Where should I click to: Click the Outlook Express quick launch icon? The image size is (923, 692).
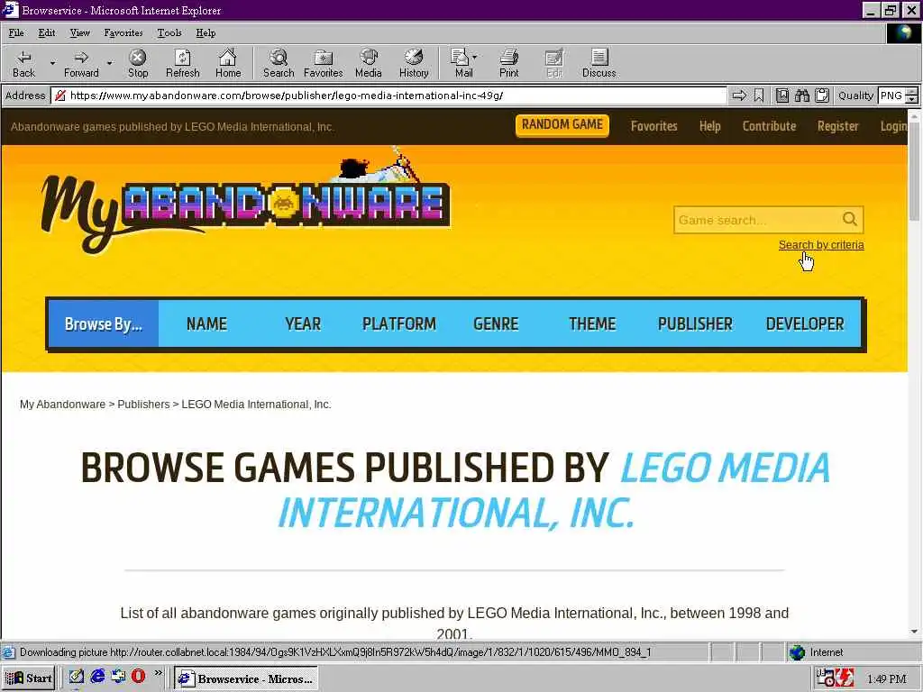point(118,677)
